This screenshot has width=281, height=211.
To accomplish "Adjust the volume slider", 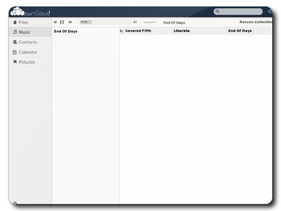I will pos(150,22).
